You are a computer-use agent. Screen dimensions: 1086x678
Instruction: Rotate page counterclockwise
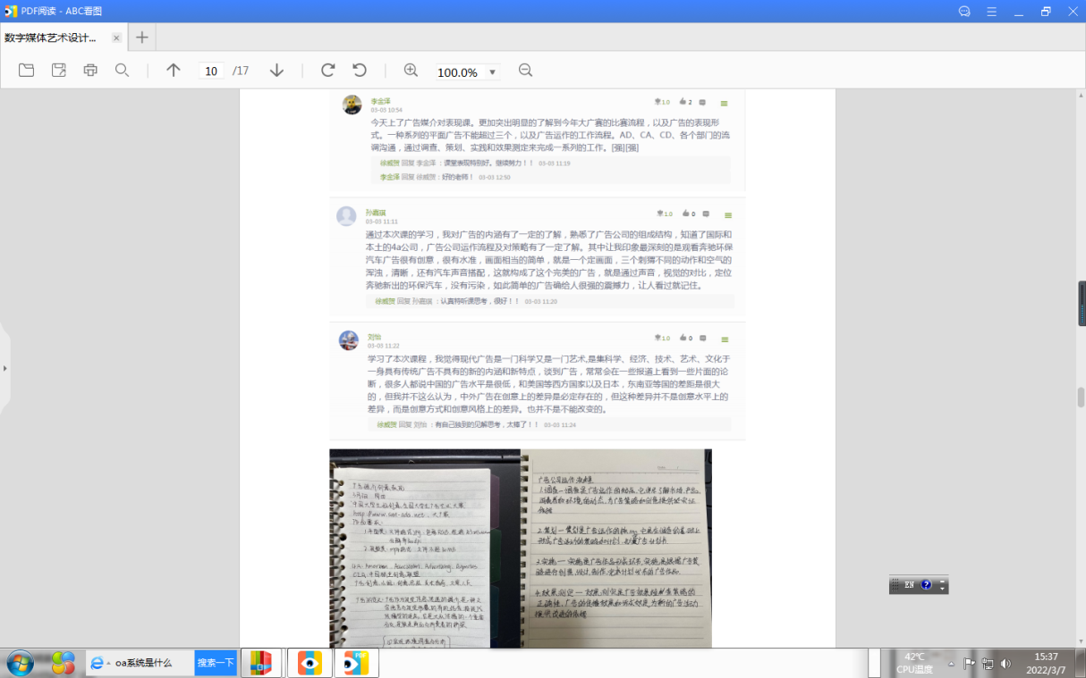point(360,71)
